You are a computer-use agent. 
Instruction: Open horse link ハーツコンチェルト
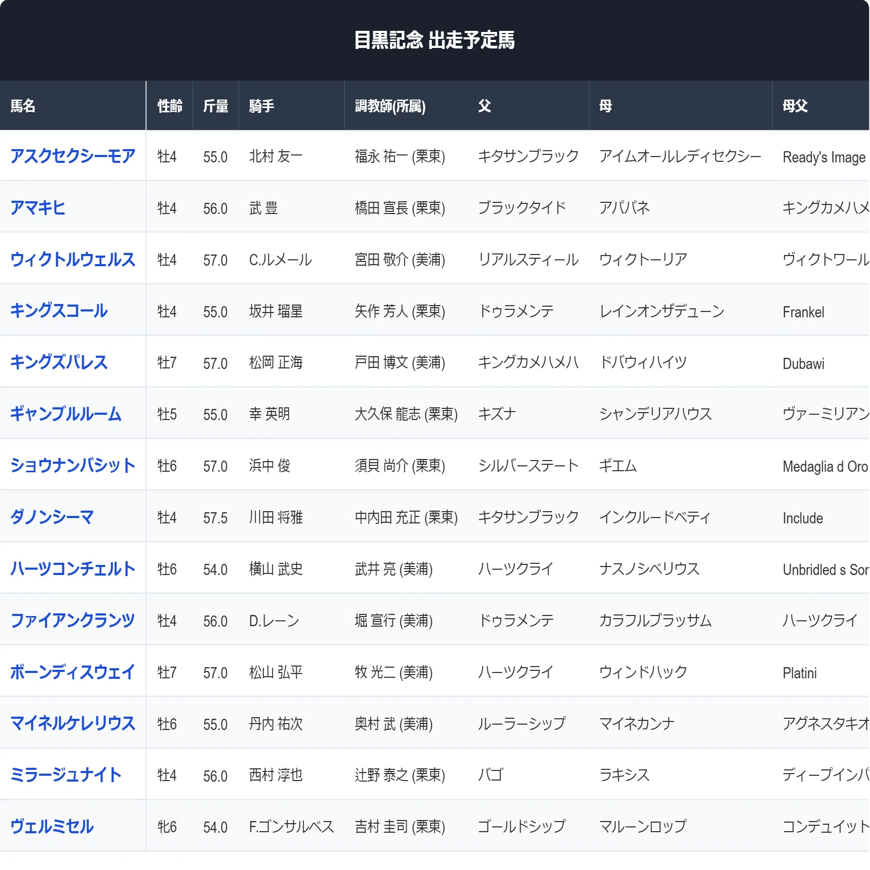73,568
